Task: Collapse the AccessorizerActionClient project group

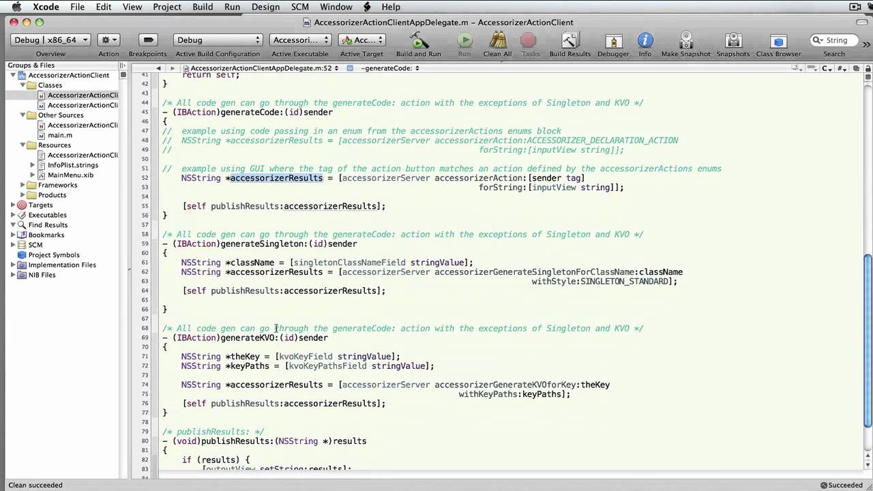Action: point(13,75)
